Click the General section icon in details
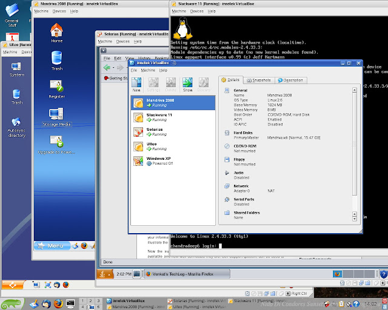The image size is (388, 310). (x=227, y=90)
